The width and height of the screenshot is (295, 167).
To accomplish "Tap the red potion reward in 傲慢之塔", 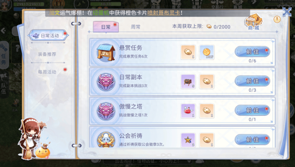I will pyautogui.click(x=188, y=111).
